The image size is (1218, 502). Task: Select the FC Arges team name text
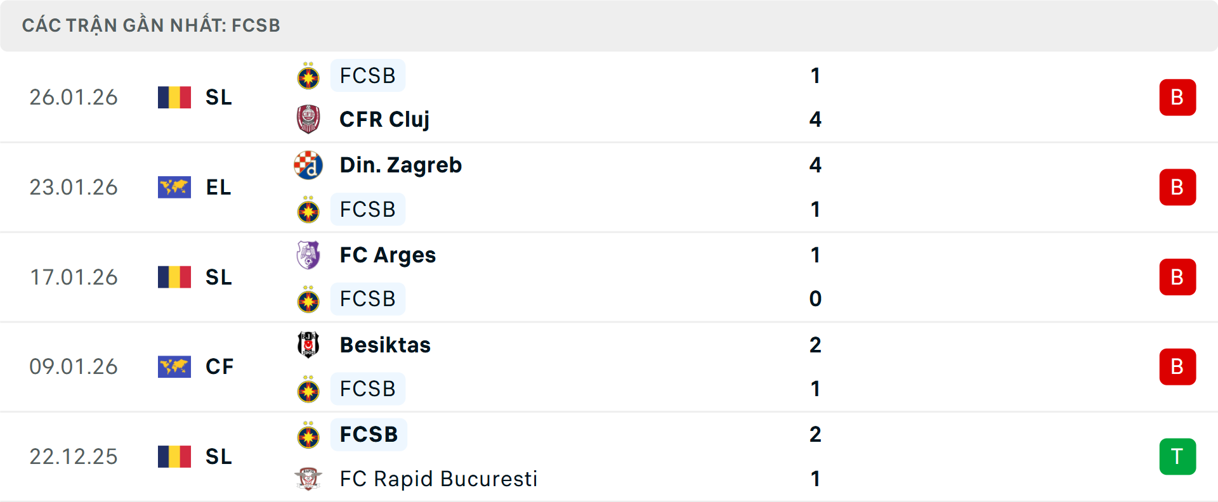[388, 255]
